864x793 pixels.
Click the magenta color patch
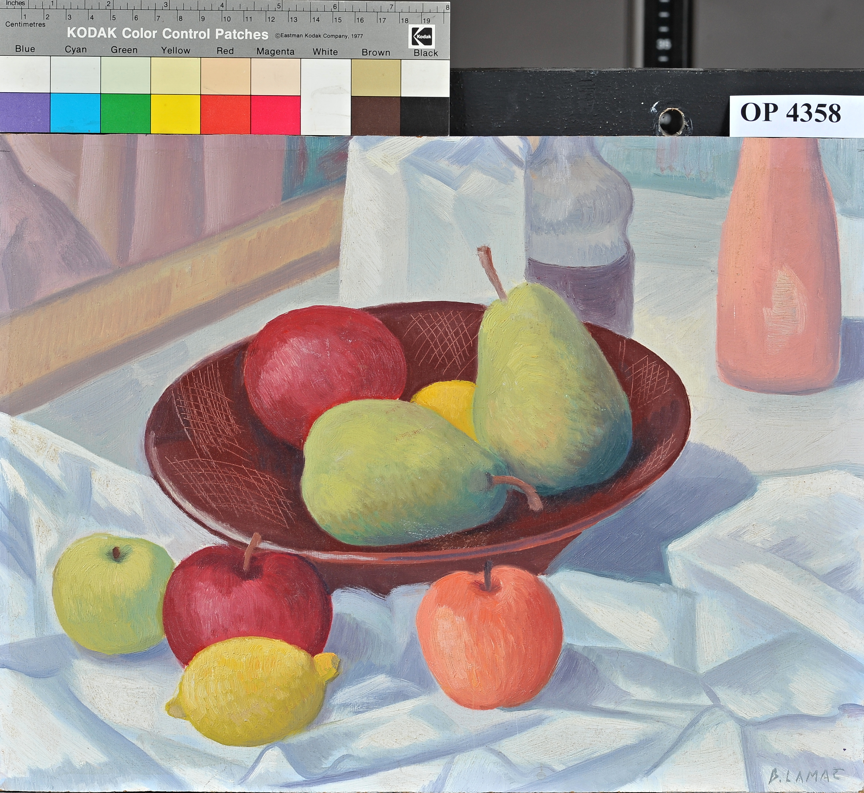pos(275,115)
